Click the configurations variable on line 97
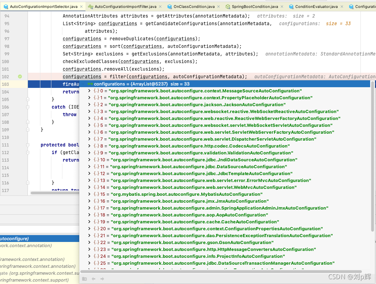This screenshot has width=376, height=284. click(x=82, y=39)
